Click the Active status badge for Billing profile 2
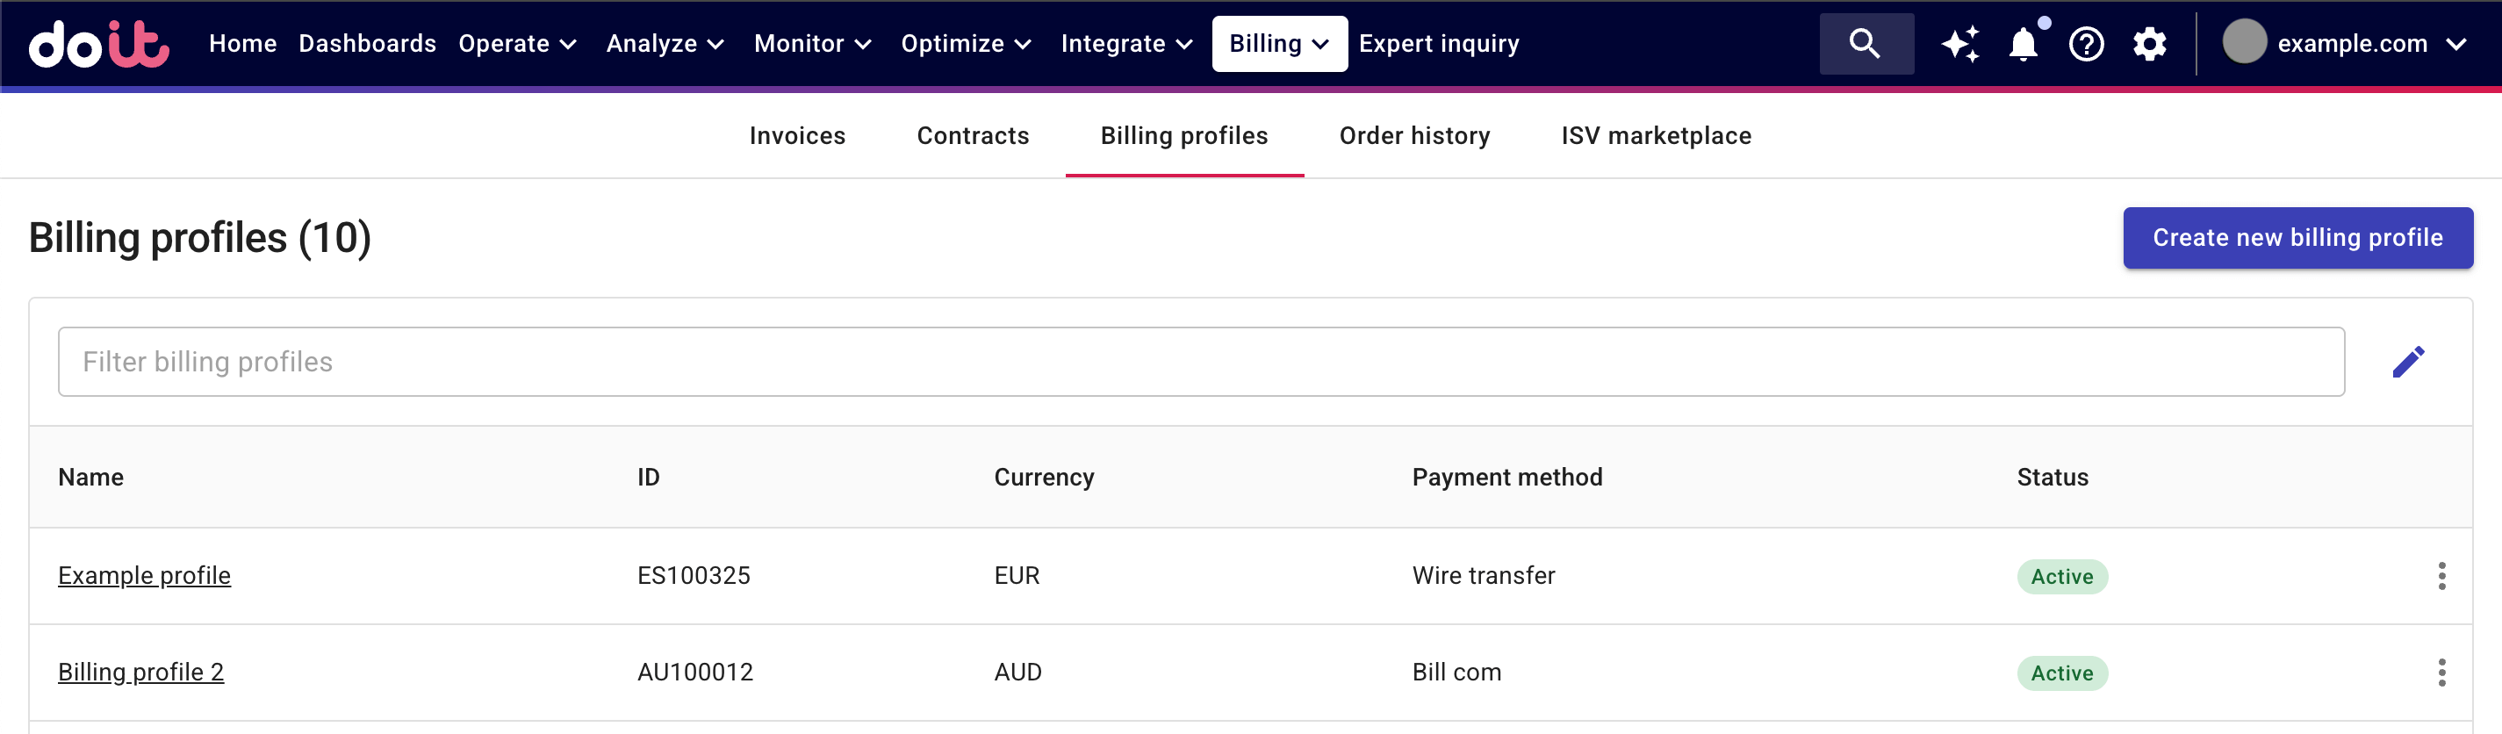The image size is (2502, 734). pos(2061,672)
